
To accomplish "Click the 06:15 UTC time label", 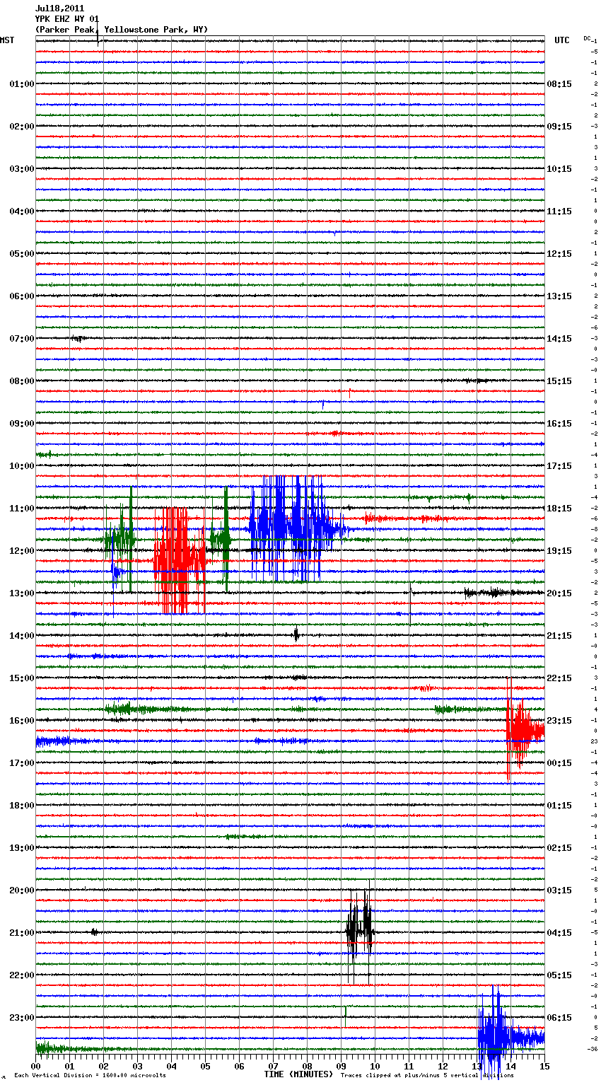I will click(559, 1018).
